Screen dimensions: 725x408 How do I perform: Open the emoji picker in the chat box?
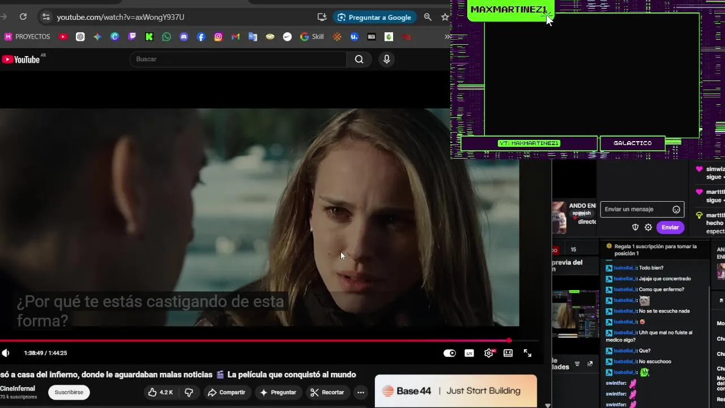(676, 210)
